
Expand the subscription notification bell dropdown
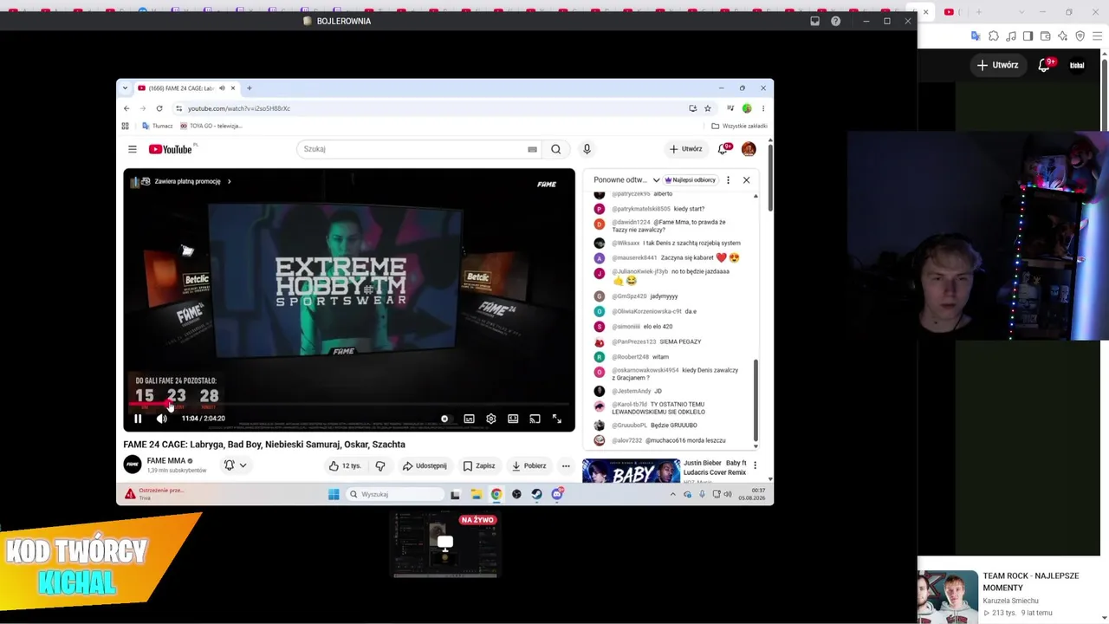tap(235, 465)
